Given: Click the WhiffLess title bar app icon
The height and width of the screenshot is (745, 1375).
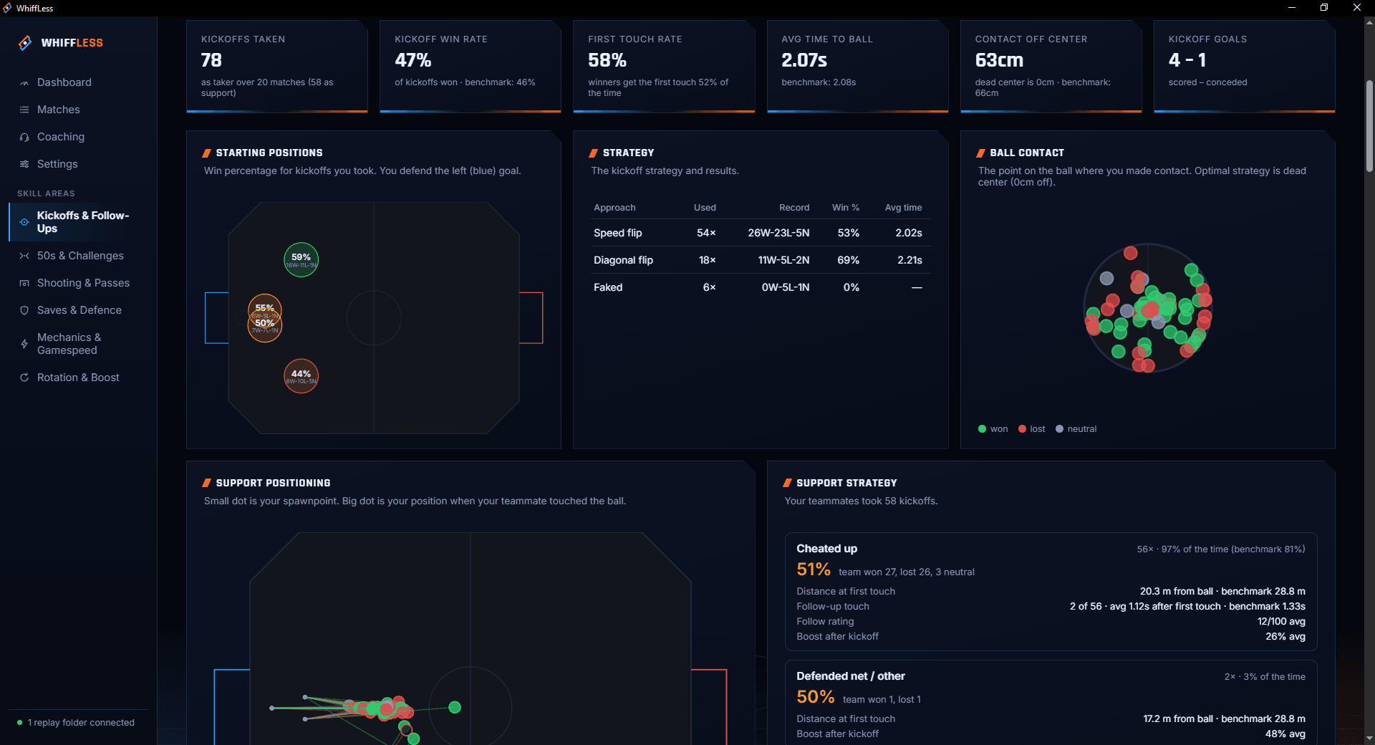Looking at the screenshot, I should 7,8.
